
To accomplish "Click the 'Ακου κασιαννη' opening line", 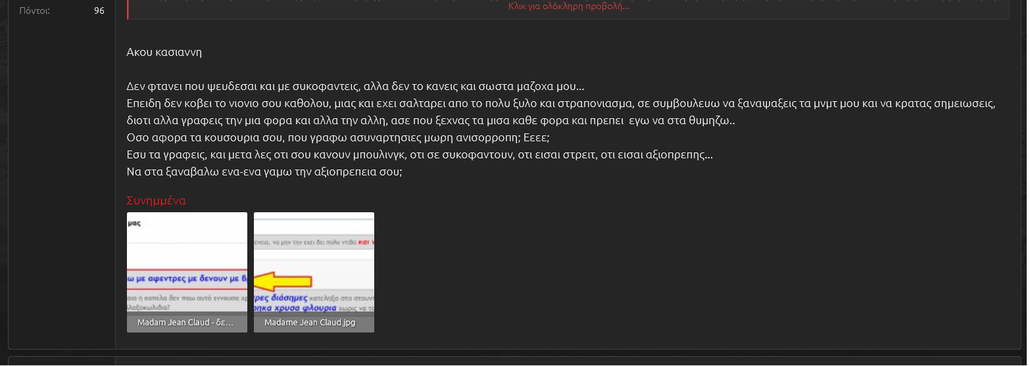I will click(x=164, y=53).
